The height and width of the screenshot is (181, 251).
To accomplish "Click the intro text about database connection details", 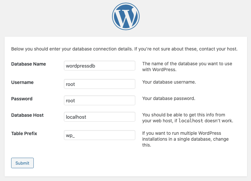I will (x=98, y=49).
